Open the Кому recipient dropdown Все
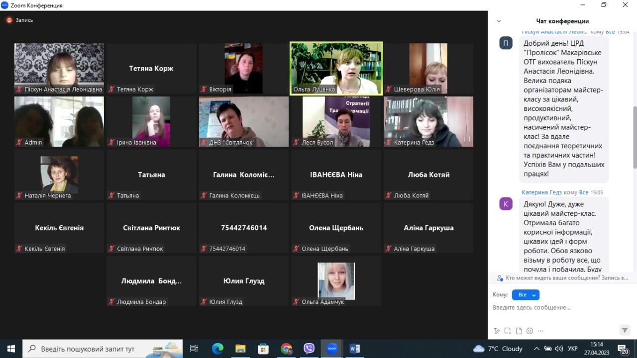 526,295
